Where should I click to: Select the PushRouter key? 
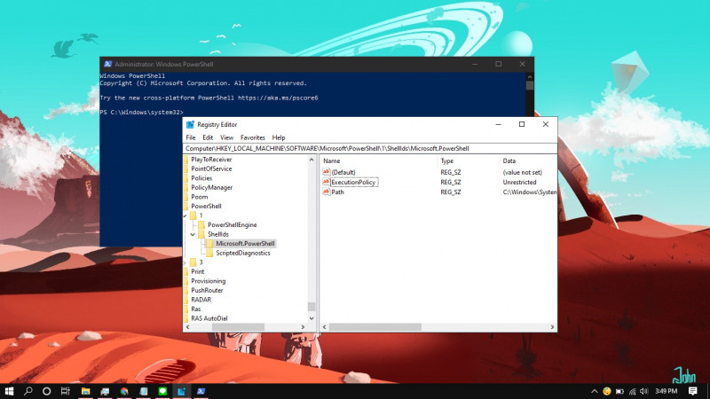(207, 291)
